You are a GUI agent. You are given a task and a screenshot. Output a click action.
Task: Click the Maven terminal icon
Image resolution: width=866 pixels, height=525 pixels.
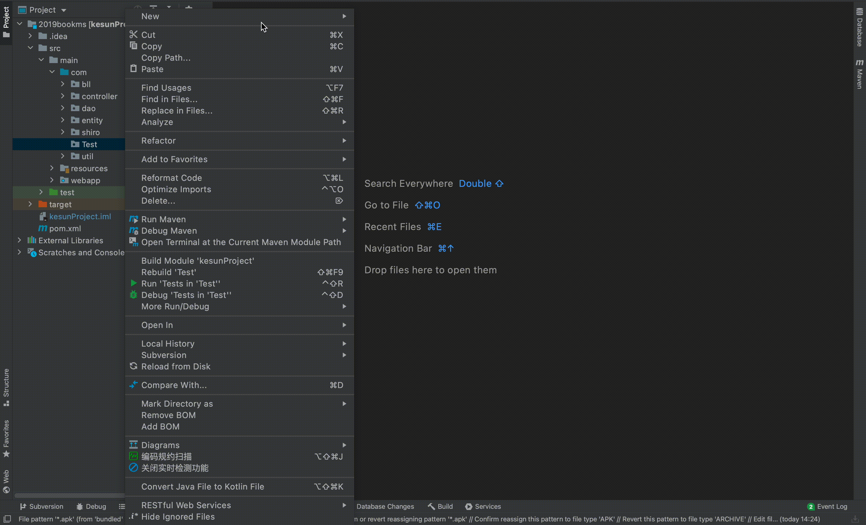pyautogui.click(x=134, y=242)
